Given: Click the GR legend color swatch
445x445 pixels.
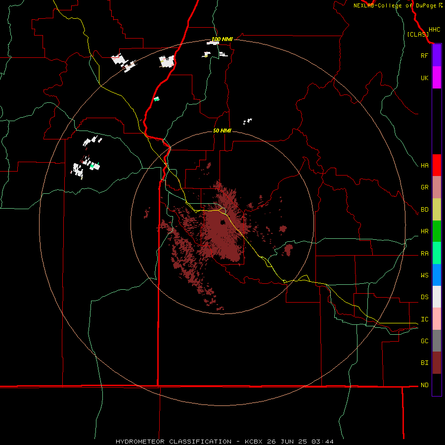Looking at the screenshot, I should click(x=437, y=187).
